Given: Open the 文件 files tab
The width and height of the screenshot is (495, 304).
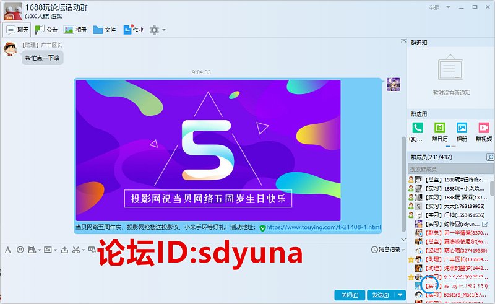Looking at the screenshot, I should 105,30.
